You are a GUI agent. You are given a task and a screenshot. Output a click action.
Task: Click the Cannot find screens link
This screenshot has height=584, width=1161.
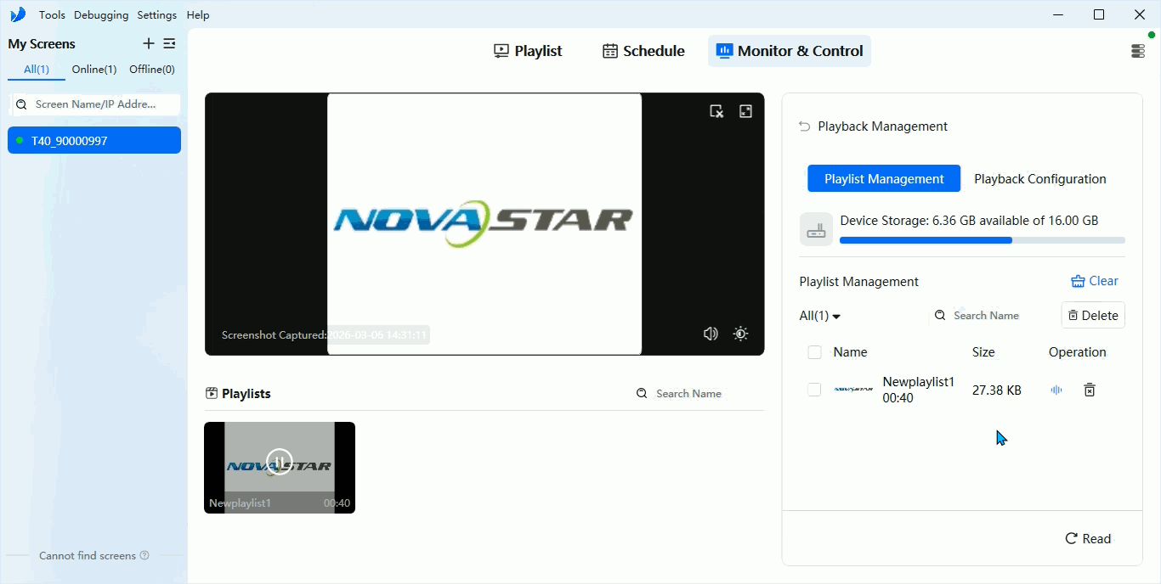click(x=88, y=556)
